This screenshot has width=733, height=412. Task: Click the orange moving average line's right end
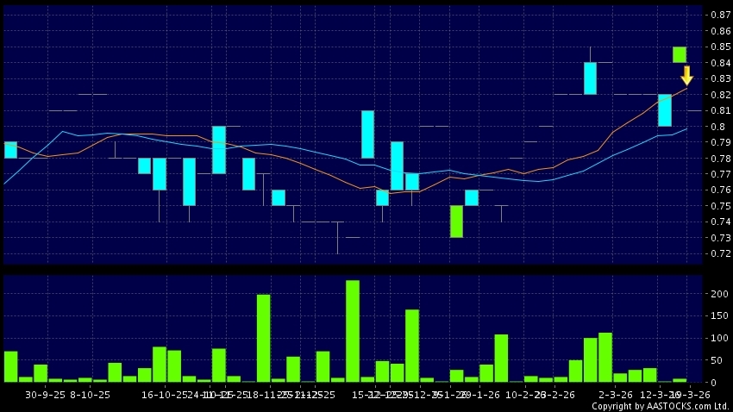tap(687, 88)
